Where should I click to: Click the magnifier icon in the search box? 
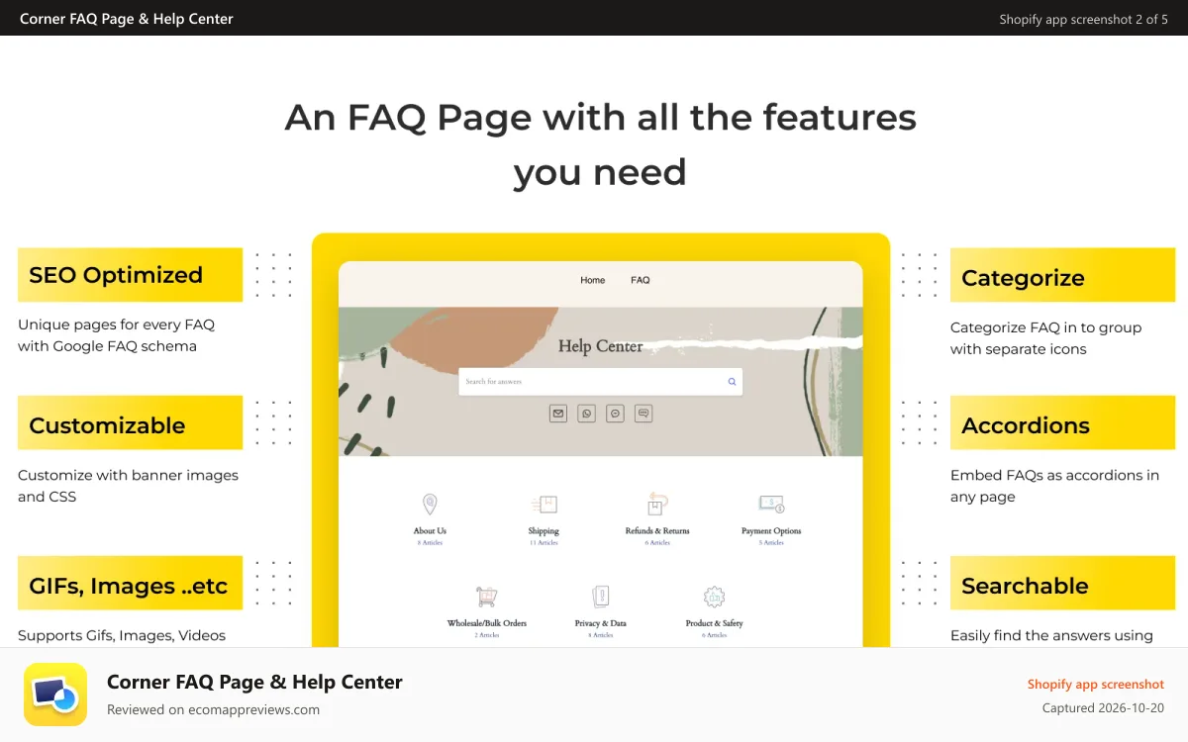(x=732, y=382)
